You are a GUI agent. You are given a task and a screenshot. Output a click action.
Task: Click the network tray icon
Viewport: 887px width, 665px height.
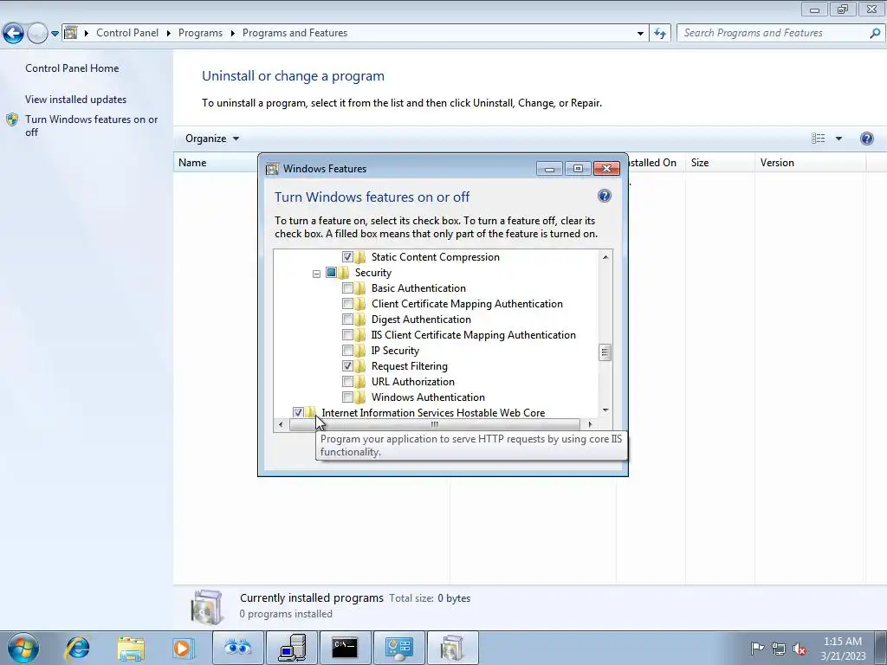point(779,649)
